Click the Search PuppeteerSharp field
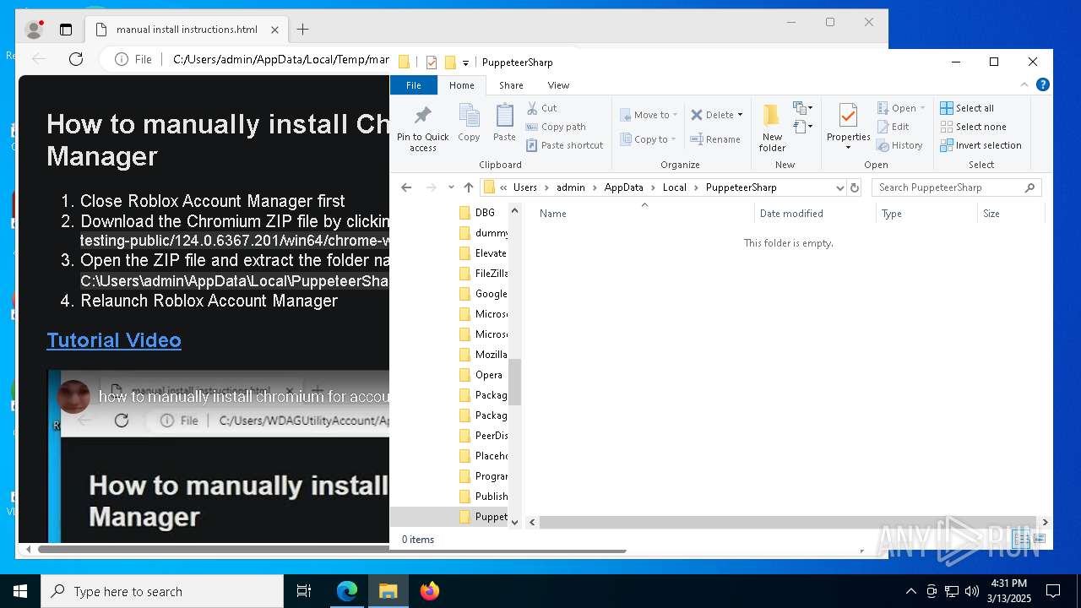The width and height of the screenshot is (1081, 608). 956,187
